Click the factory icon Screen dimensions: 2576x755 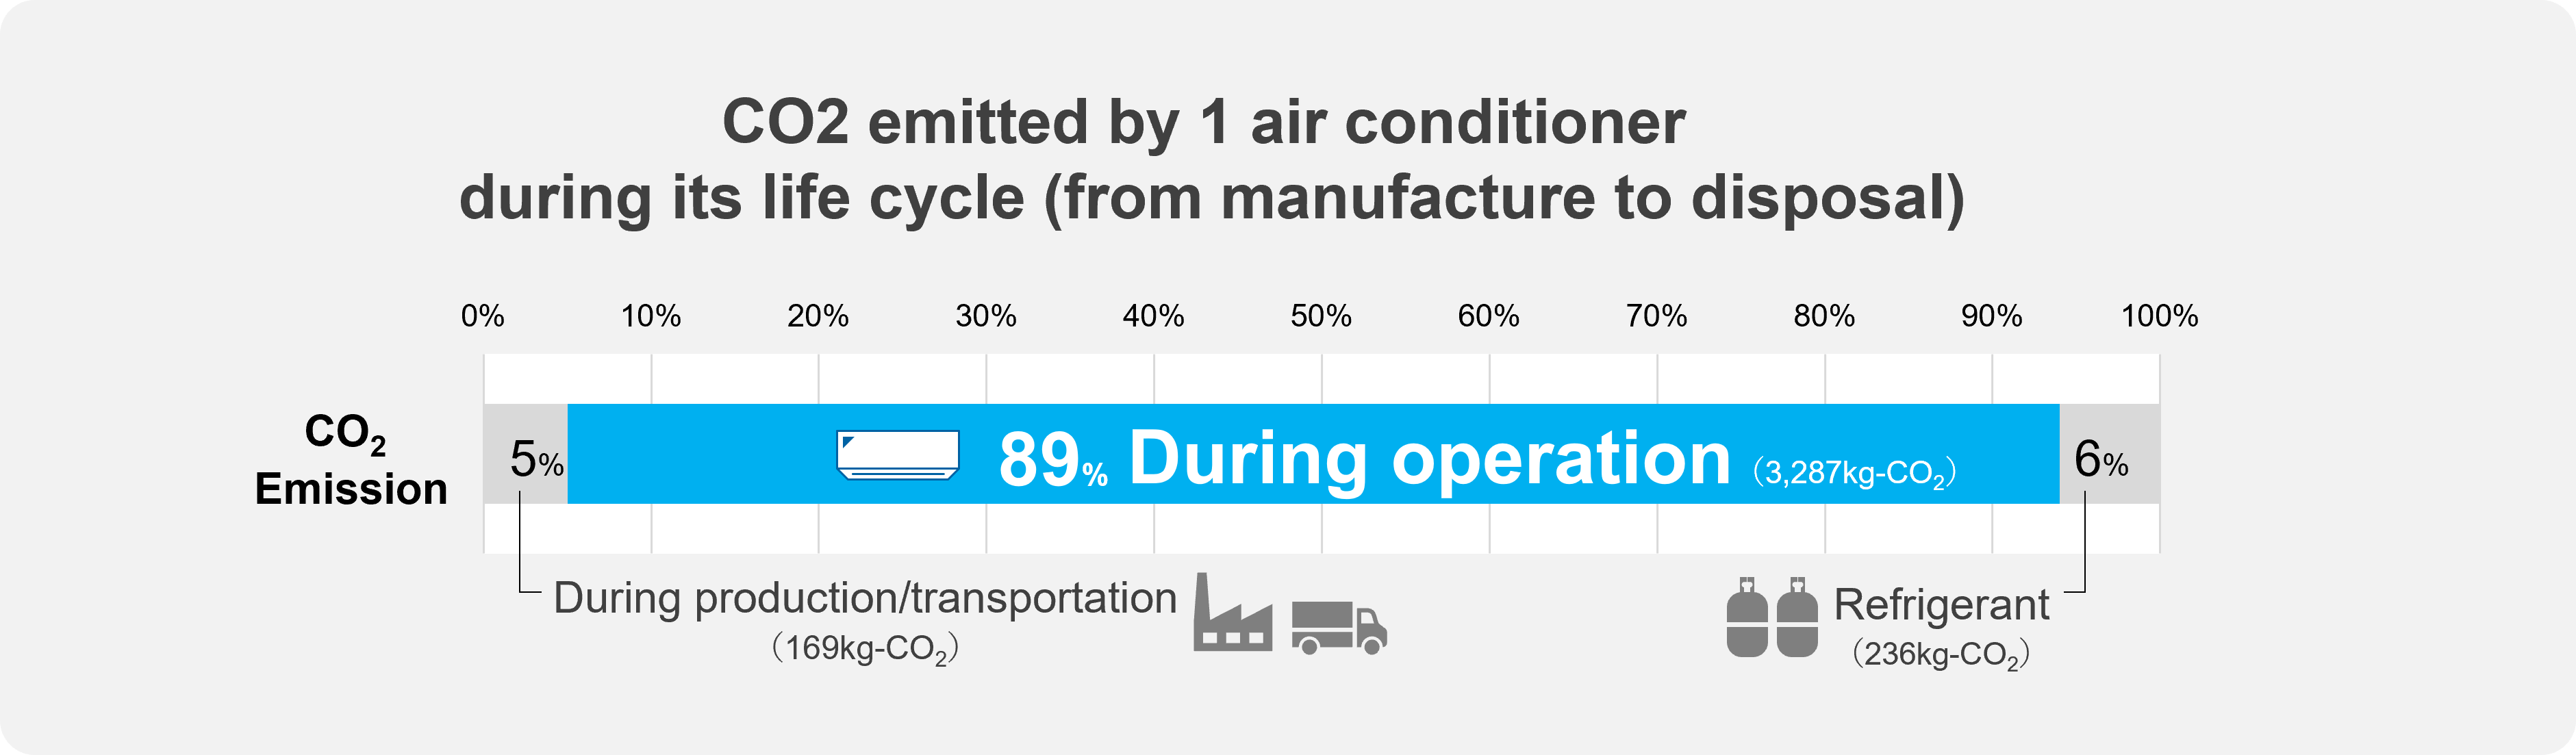coord(1232,615)
